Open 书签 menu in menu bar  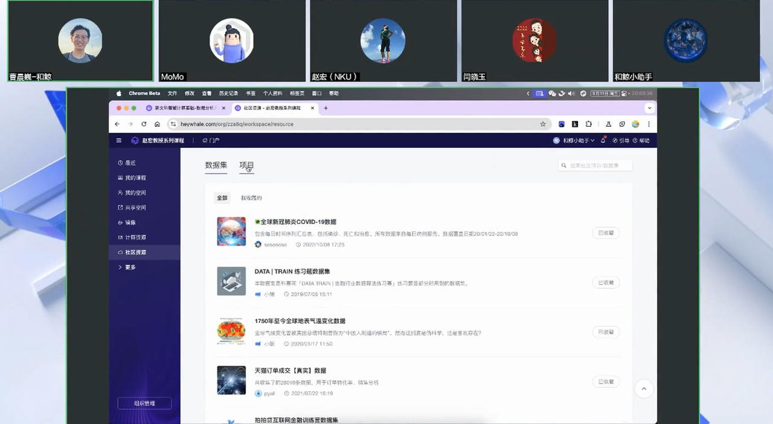(x=251, y=94)
